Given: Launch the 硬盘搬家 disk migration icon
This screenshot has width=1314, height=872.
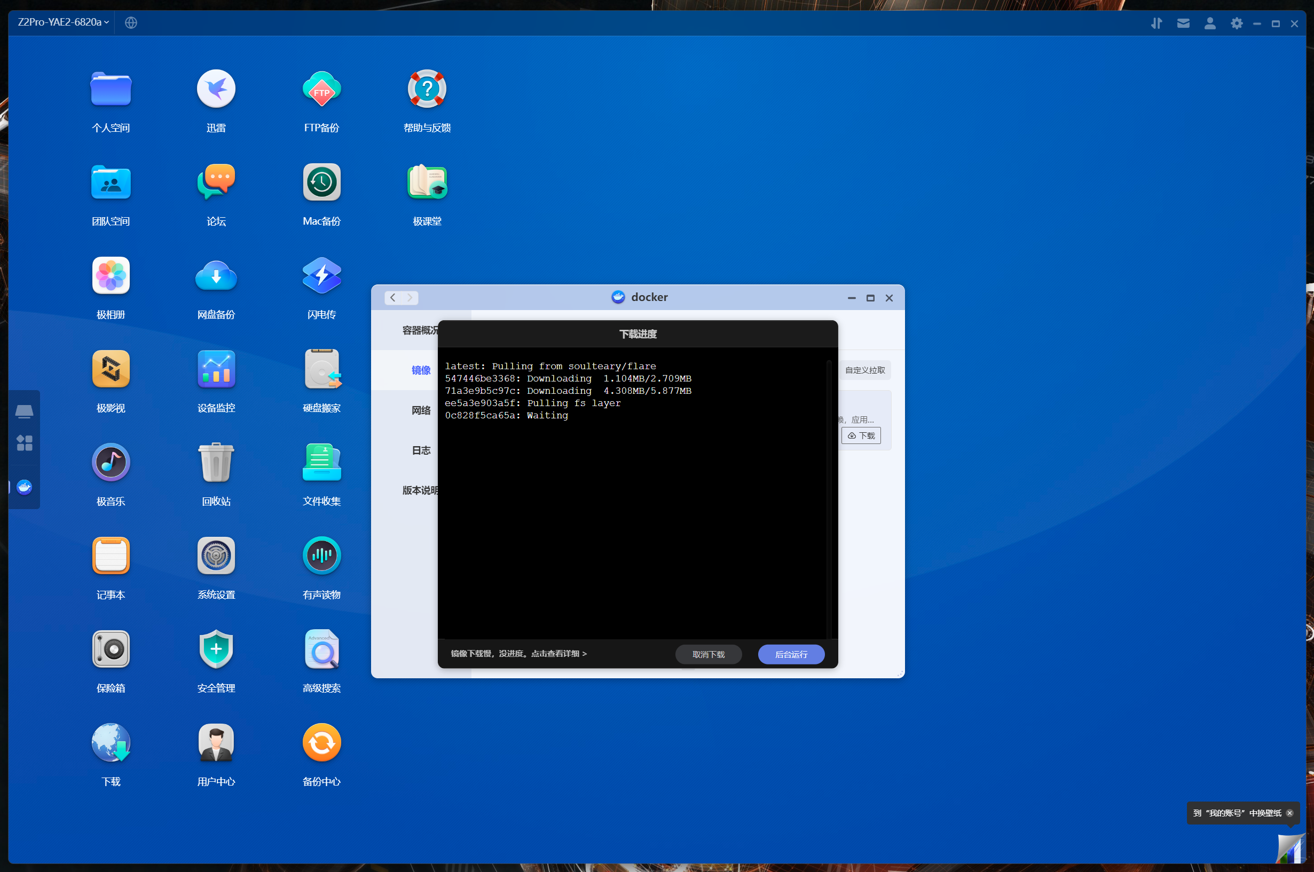Looking at the screenshot, I should 321,370.
